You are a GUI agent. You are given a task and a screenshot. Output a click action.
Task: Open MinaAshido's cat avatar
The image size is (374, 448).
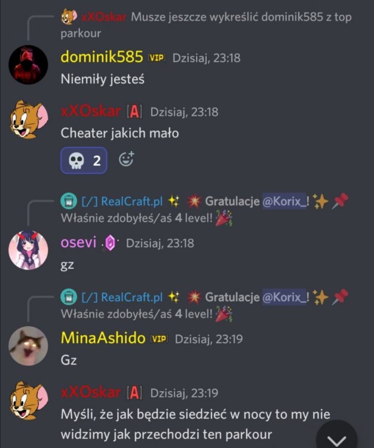click(x=28, y=346)
